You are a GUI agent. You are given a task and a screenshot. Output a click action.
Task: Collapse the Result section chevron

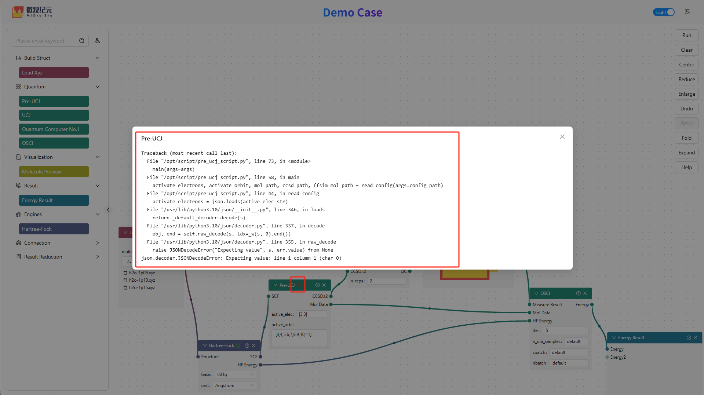pos(98,186)
